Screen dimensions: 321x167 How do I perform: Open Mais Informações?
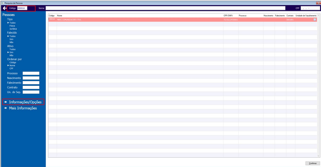pos(23,108)
